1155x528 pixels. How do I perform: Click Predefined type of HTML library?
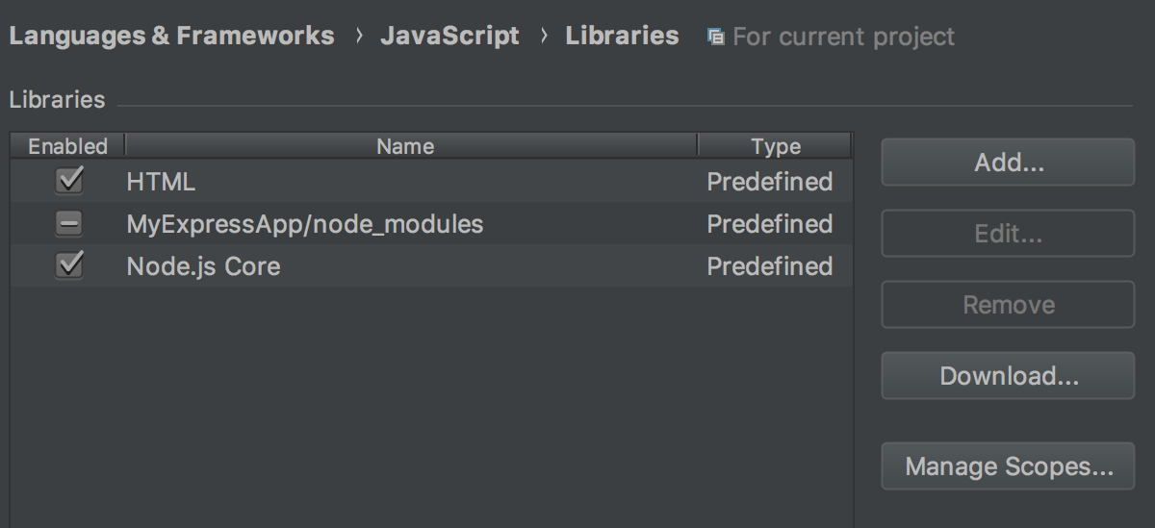769,182
